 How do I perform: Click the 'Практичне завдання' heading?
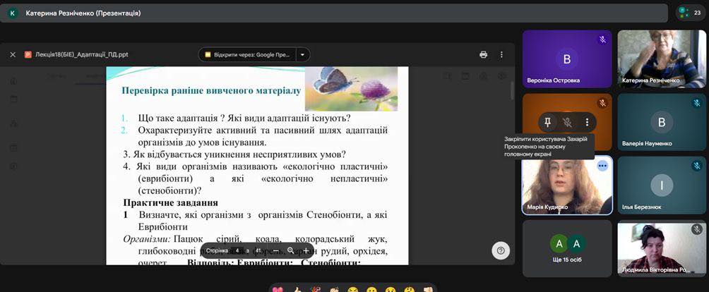click(x=170, y=202)
